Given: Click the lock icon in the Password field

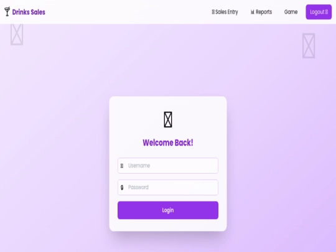Looking at the screenshot, I should pos(122,187).
